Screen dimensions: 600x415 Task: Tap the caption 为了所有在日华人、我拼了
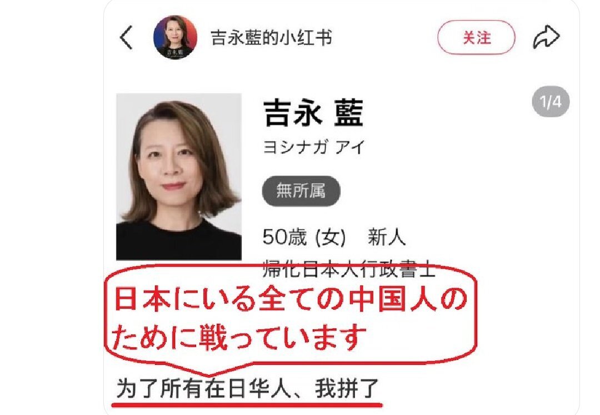pyautogui.click(x=248, y=388)
